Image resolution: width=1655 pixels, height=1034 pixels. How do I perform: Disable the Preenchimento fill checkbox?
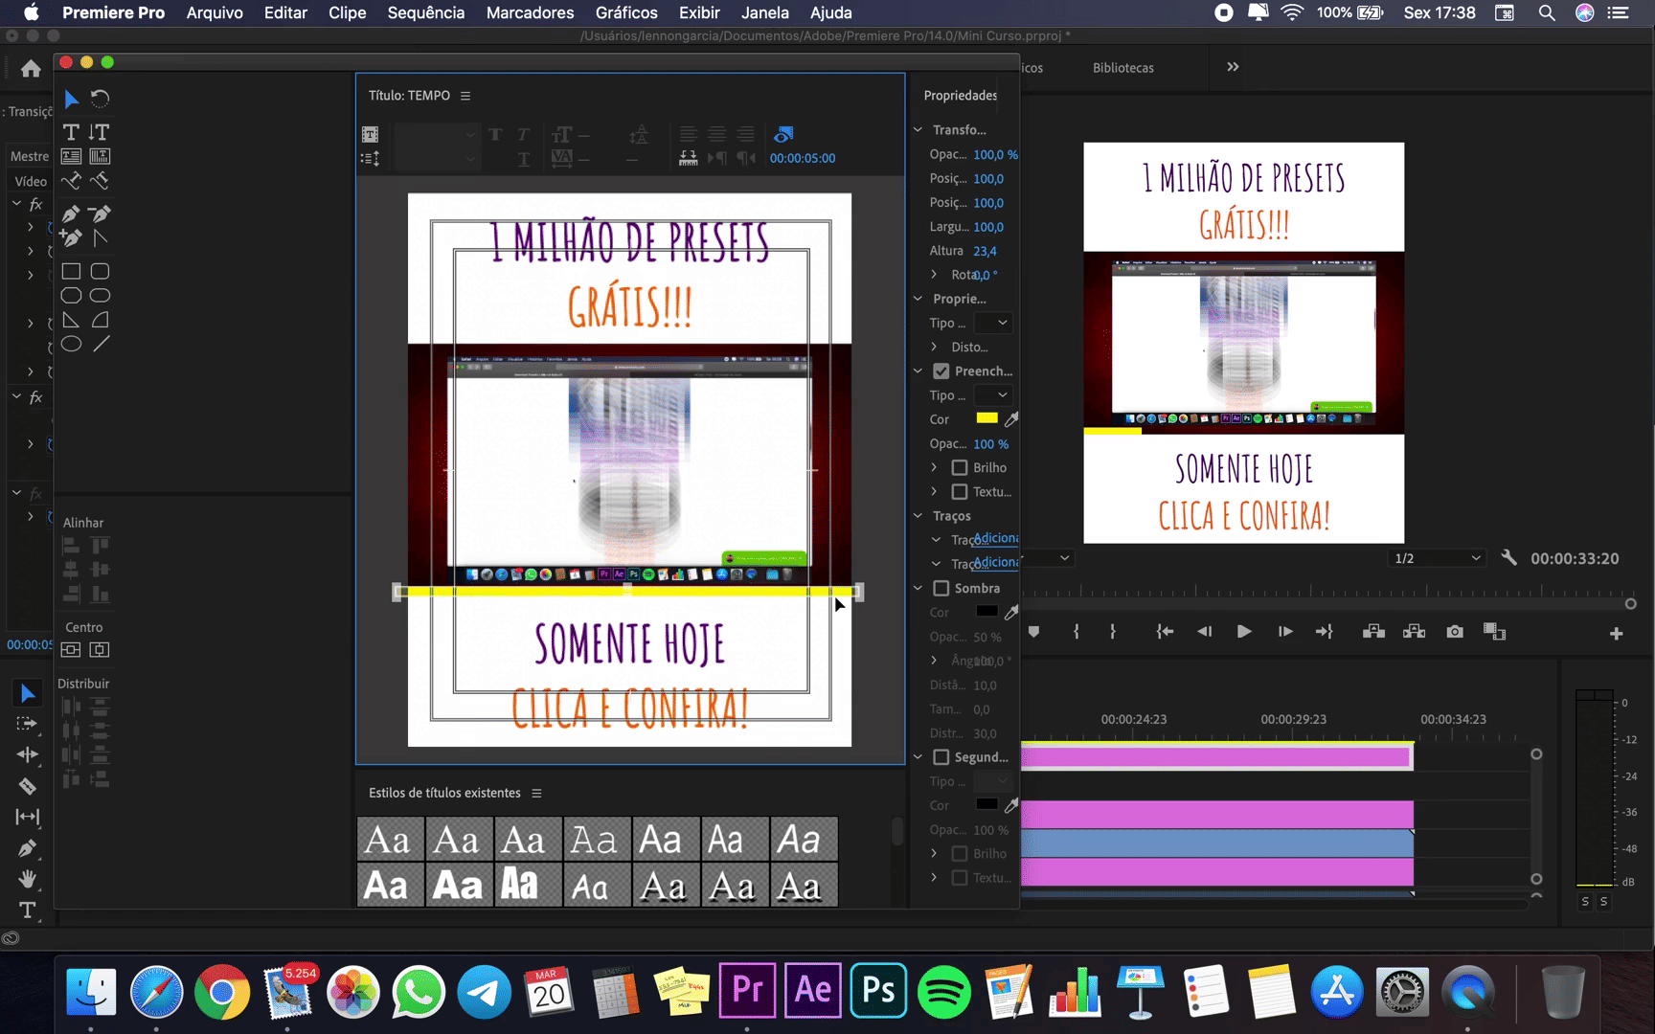pyautogui.click(x=941, y=371)
